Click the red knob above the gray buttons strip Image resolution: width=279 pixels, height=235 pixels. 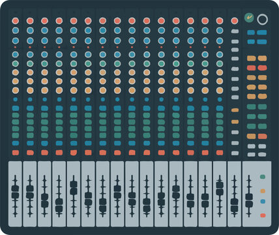tap(235, 21)
